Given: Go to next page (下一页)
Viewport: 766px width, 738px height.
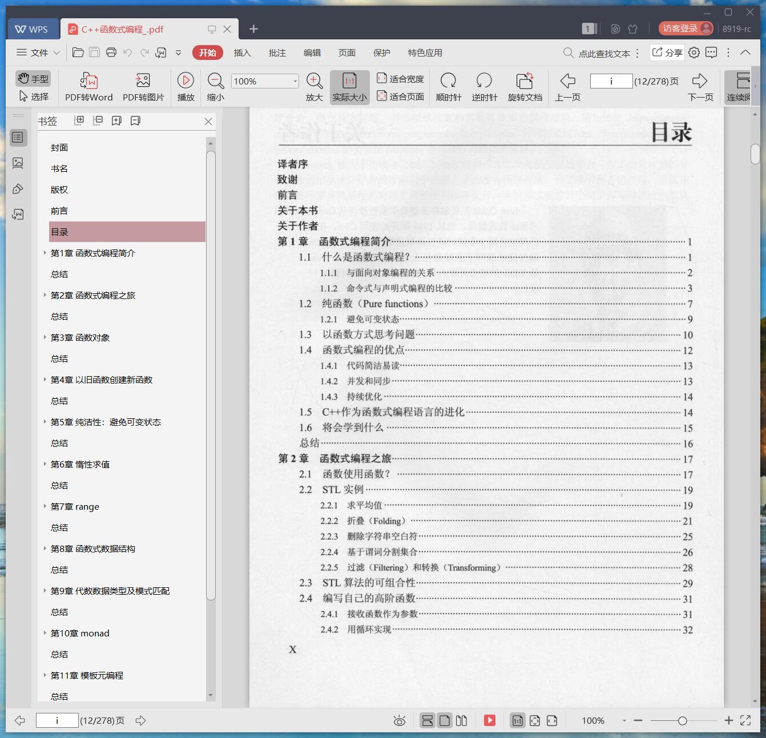Looking at the screenshot, I should (700, 87).
